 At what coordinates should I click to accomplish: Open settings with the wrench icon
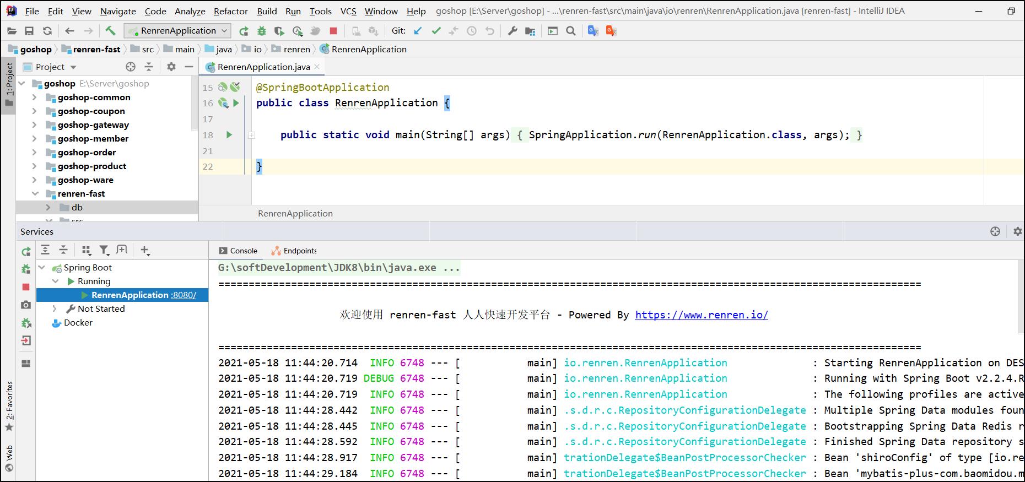(512, 31)
